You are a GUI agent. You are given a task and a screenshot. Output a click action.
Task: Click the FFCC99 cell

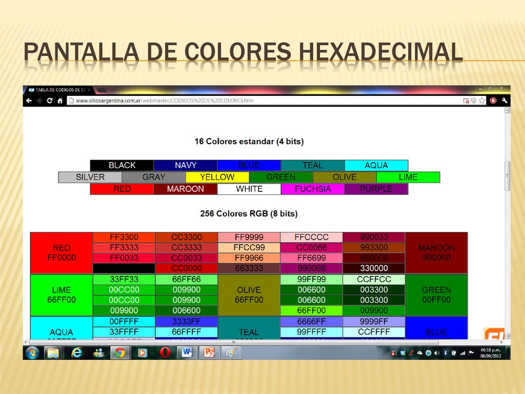click(249, 248)
